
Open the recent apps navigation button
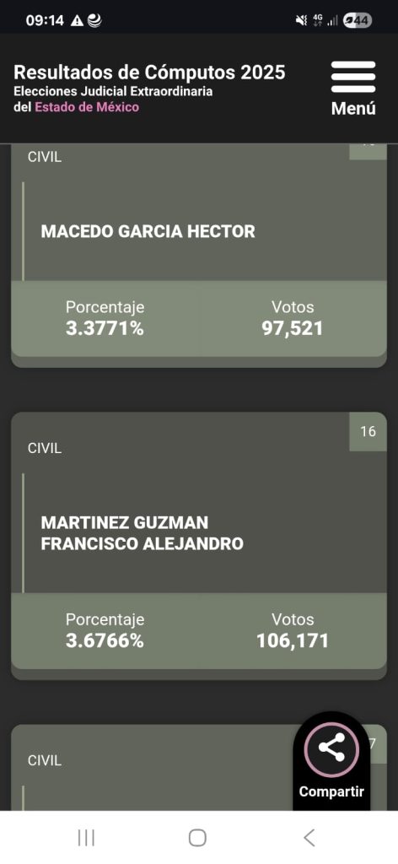point(86,838)
